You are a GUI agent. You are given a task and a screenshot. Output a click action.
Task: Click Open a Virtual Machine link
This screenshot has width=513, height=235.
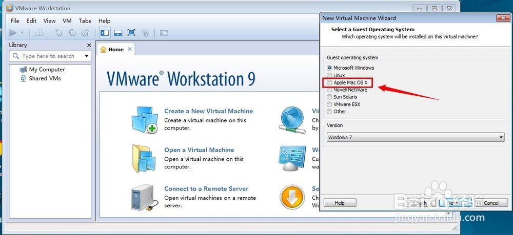[199, 150]
